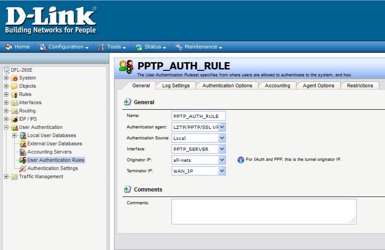This screenshot has height=250, width=385.
Task: Click the General section arrow icon
Action: click(128, 101)
